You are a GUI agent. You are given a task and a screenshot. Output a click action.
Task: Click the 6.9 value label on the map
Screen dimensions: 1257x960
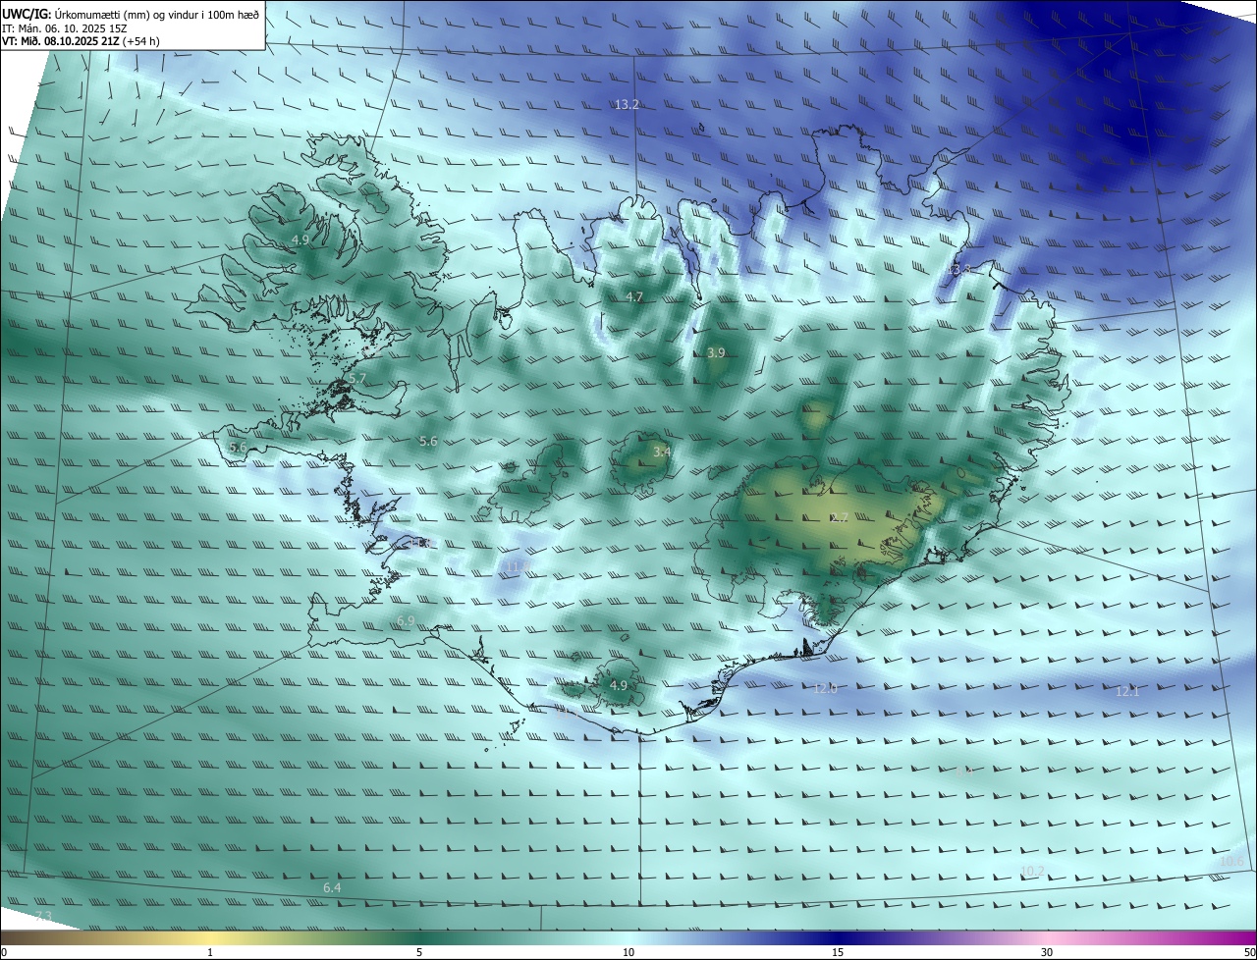[x=406, y=621]
